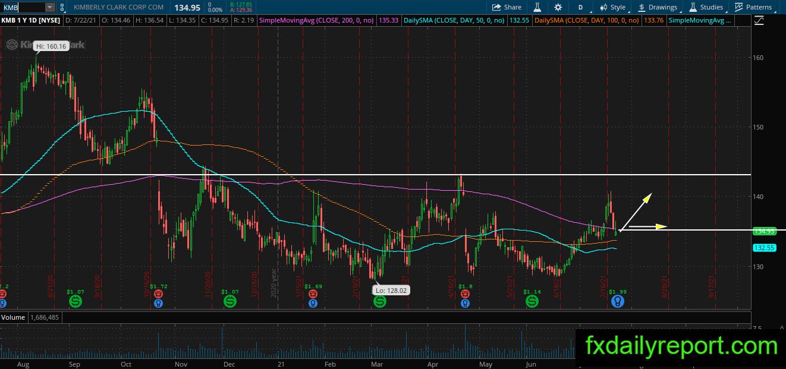Image resolution: width=786 pixels, height=369 pixels.
Task: Click the $1.69 earnings lightbulb icon
Action: pyautogui.click(x=313, y=303)
